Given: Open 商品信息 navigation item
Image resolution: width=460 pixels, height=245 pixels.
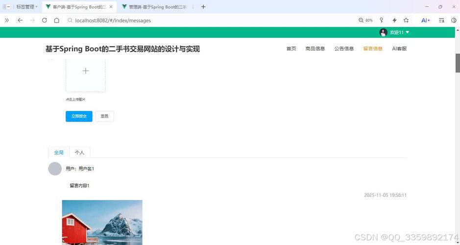Looking at the screenshot, I should coord(315,49).
